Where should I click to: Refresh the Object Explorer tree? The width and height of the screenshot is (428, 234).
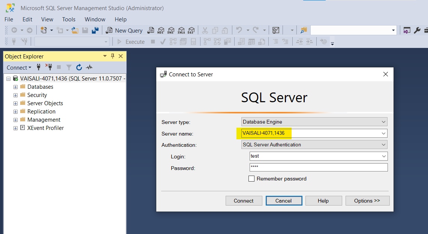tap(79, 67)
